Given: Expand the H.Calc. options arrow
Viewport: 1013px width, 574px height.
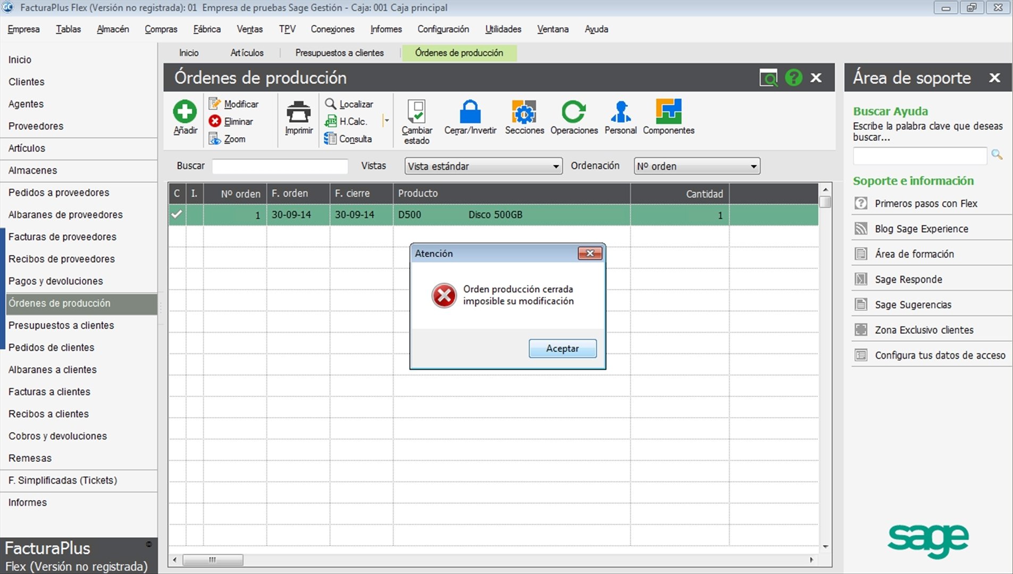Looking at the screenshot, I should [387, 121].
